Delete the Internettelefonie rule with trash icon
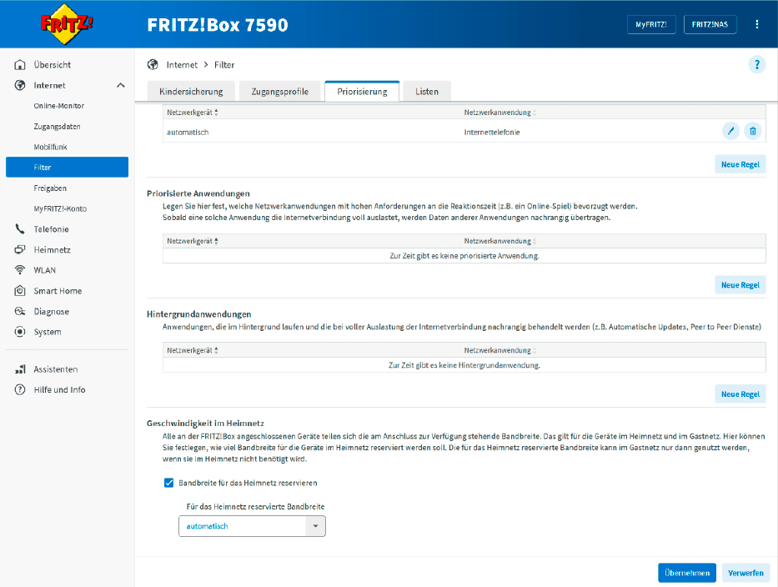The image size is (778, 587). point(753,132)
